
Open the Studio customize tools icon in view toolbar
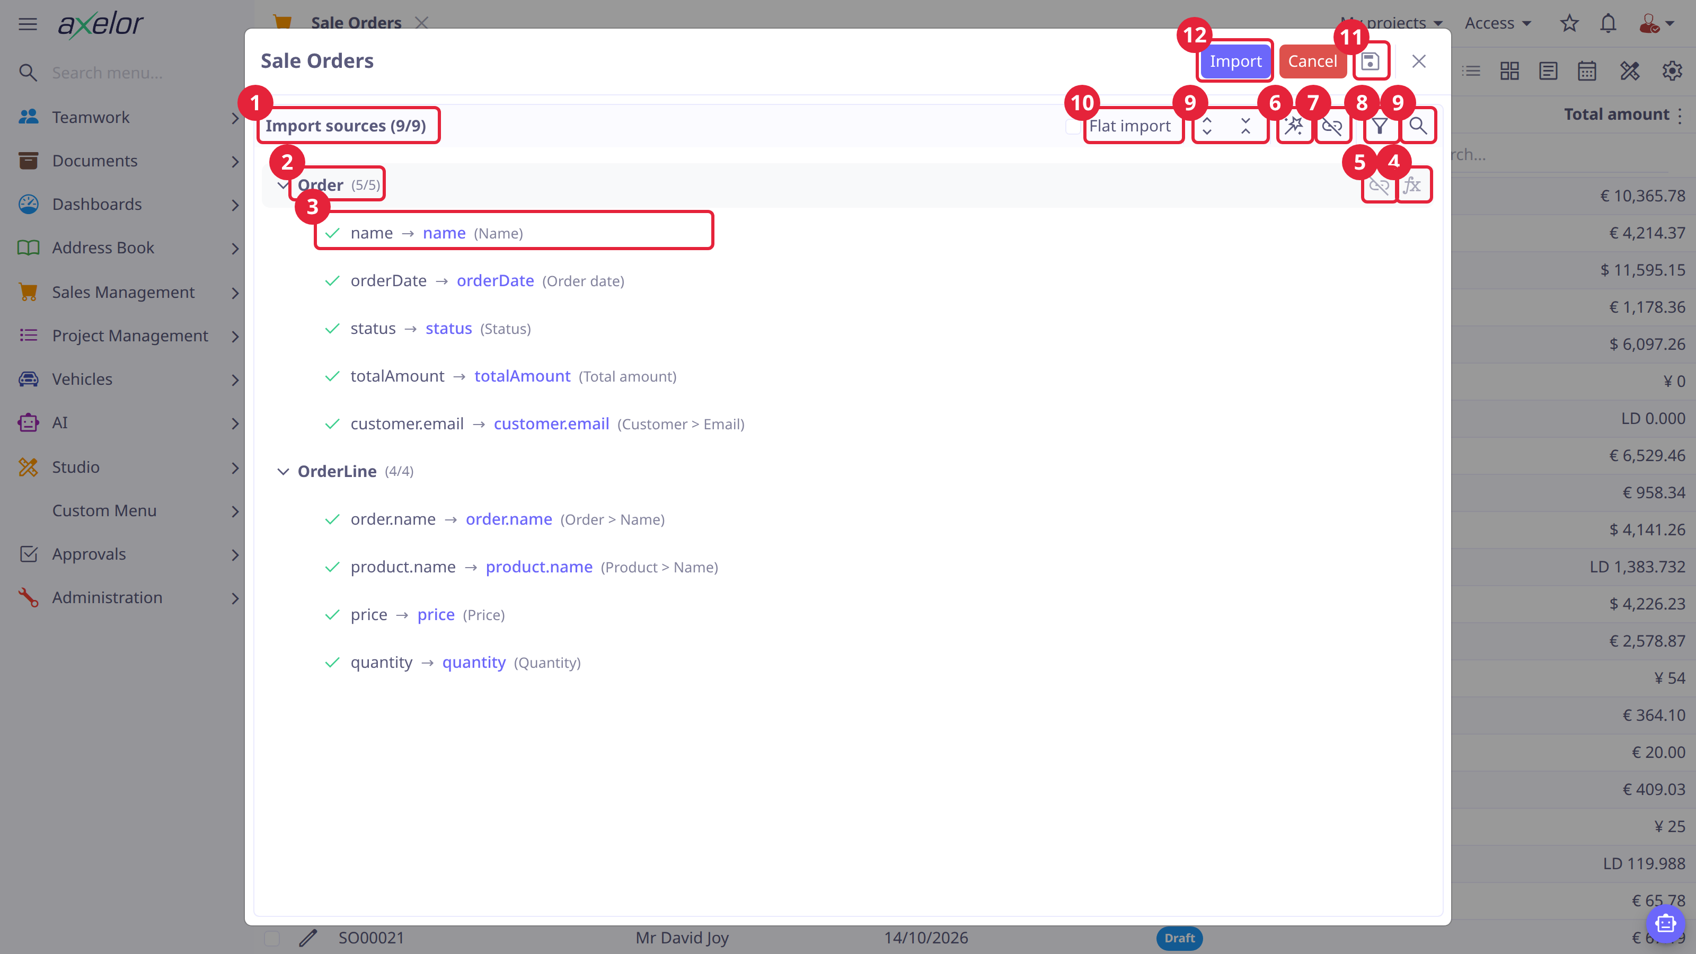1630,71
